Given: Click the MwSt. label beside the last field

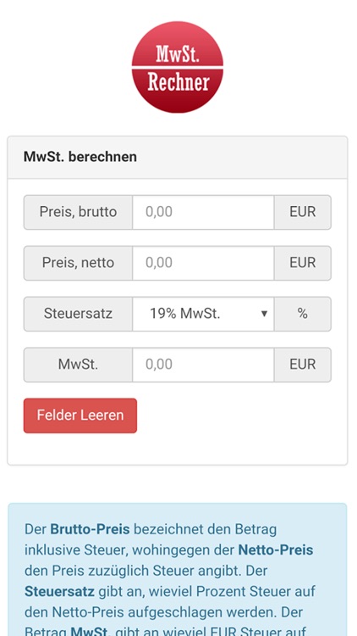Looking at the screenshot, I should (x=78, y=365).
